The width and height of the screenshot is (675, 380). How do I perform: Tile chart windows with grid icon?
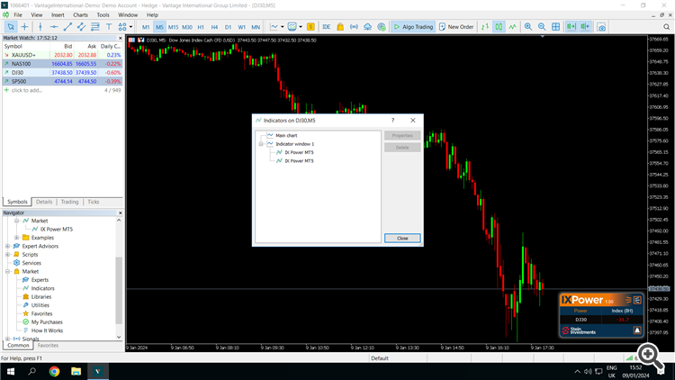(x=556, y=27)
